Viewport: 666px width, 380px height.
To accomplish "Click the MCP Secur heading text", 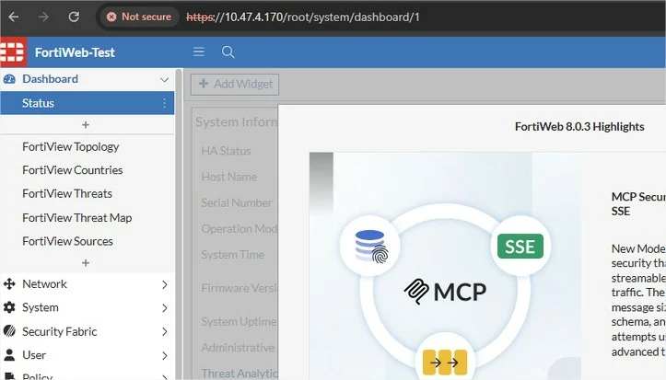I will click(638, 197).
